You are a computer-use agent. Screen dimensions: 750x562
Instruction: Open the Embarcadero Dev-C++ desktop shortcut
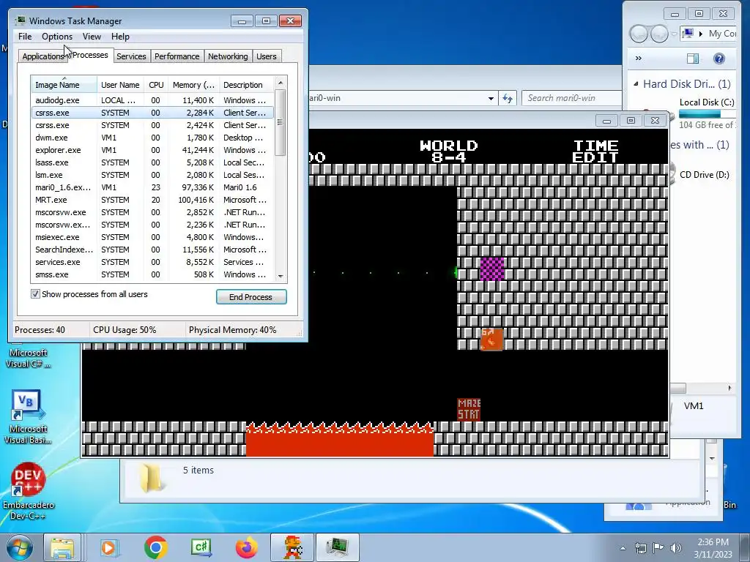[x=29, y=491]
